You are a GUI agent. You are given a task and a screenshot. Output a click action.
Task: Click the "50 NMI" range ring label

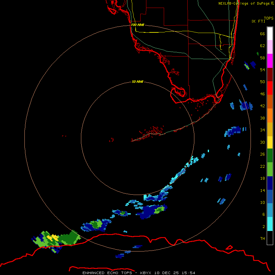point(137,82)
